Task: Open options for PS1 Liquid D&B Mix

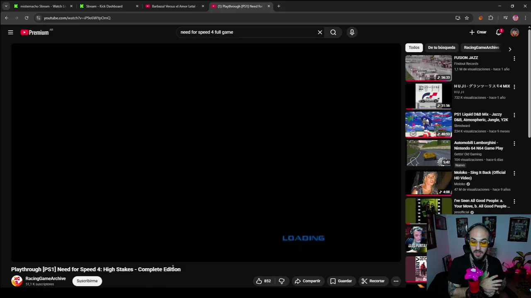Action: pos(514,115)
